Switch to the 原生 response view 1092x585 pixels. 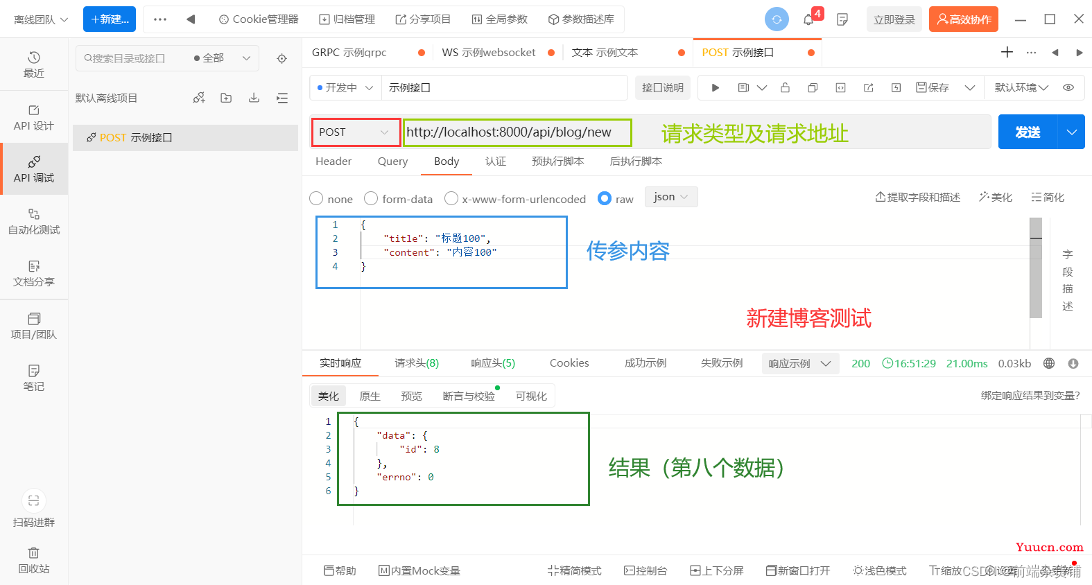(370, 396)
